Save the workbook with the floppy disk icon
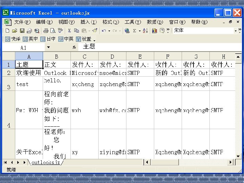The image size is (244, 183). (x=22, y=30)
